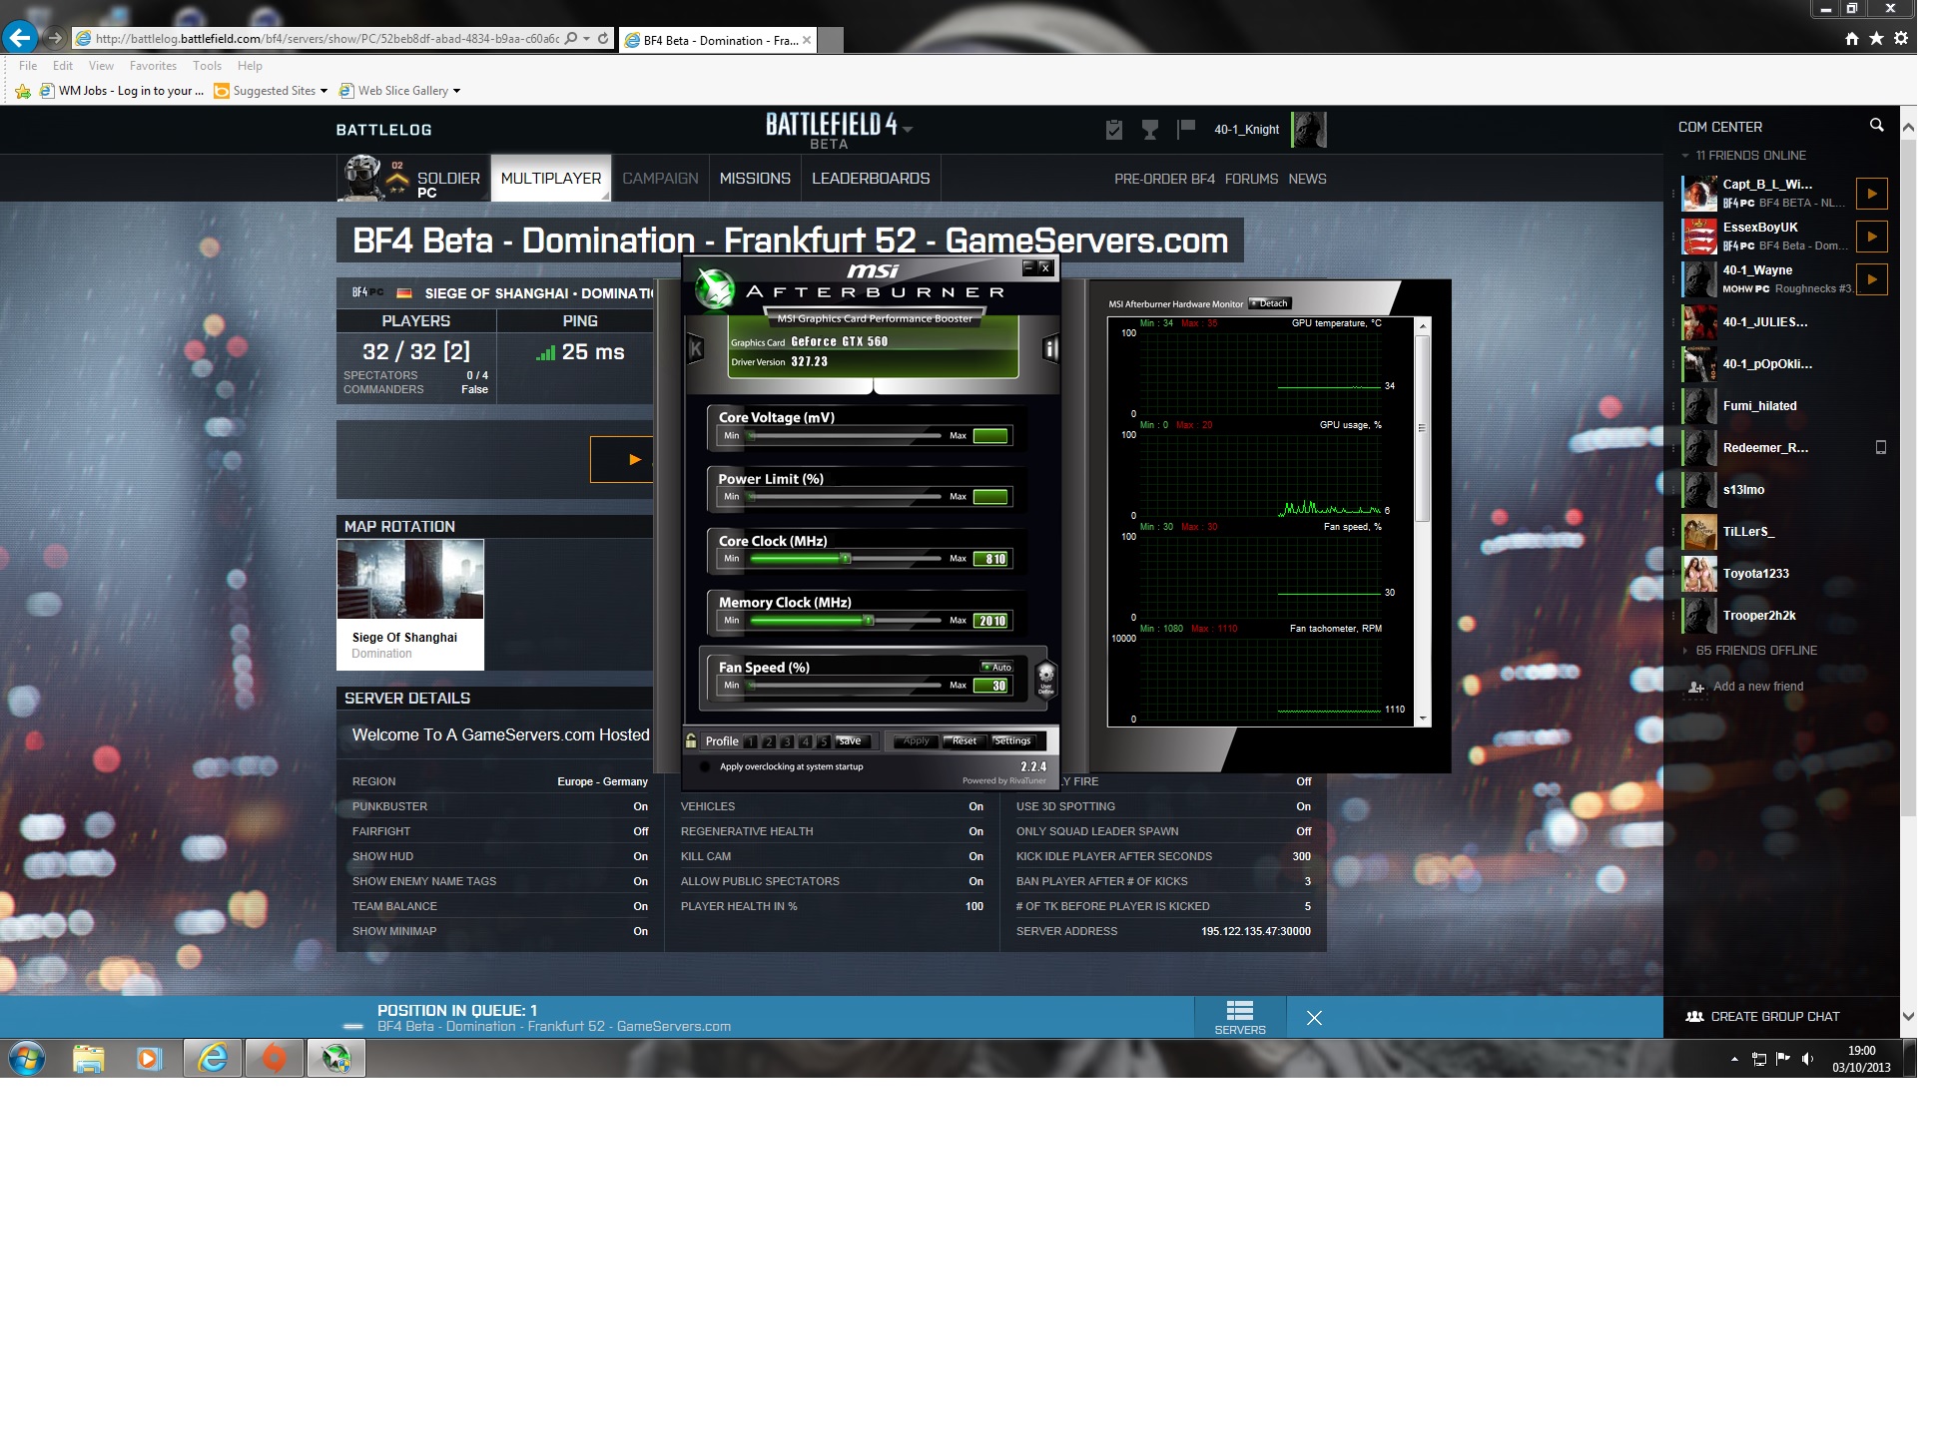This screenshot has width=1941, height=1455.
Task: Click the Afterburner profile lock icon
Action: click(691, 740)
